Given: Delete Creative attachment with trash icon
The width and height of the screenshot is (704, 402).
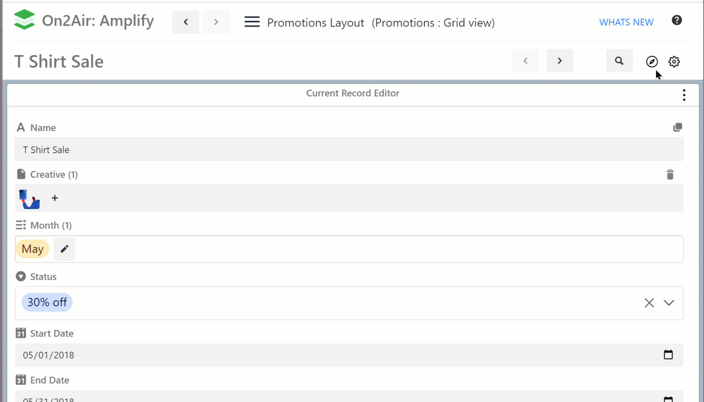Looking at the screenshot, I should click(670, 174).
